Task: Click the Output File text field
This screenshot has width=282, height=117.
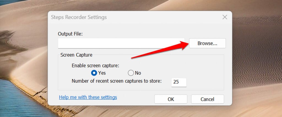Action: [x=121, y=43]
